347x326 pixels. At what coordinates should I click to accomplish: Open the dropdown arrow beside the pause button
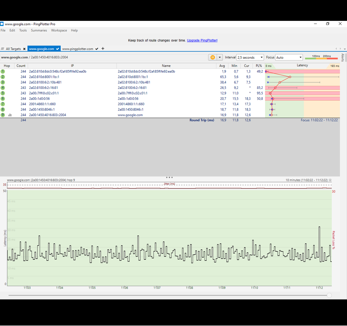220,57
